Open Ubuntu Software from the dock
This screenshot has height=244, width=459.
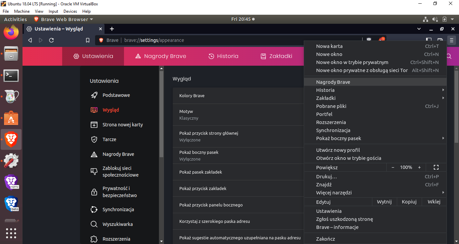[x=11, y=118]
